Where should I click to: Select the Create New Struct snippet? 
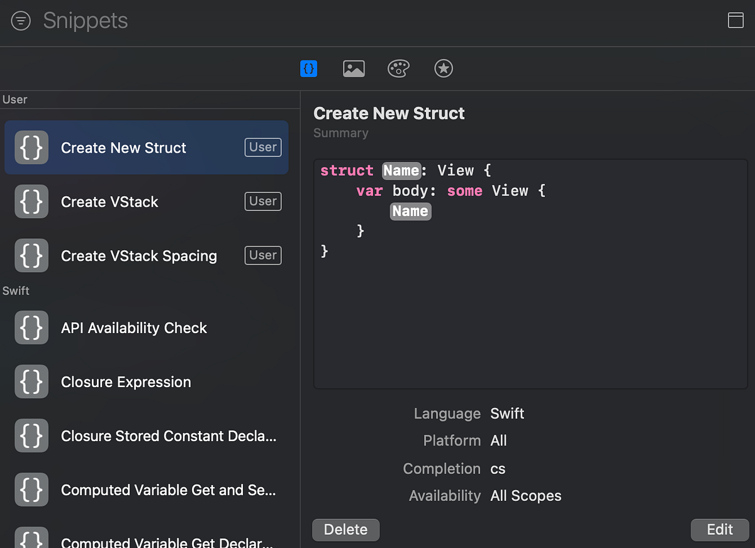(123, 147)
